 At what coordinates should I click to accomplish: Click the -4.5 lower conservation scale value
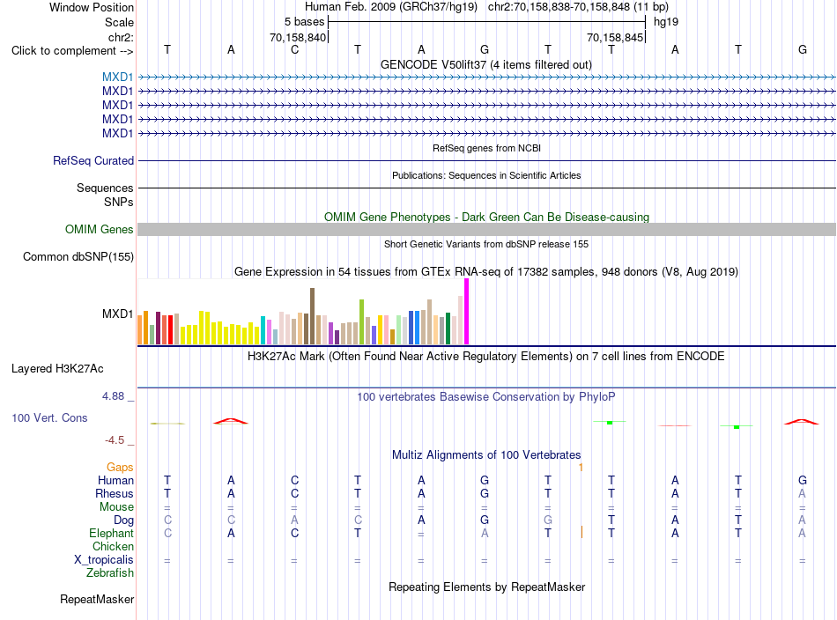tap(115, 440)
